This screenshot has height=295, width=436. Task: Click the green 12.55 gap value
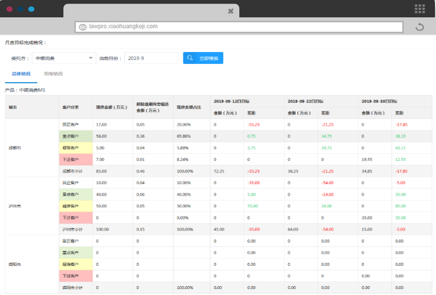pos(400,160)
